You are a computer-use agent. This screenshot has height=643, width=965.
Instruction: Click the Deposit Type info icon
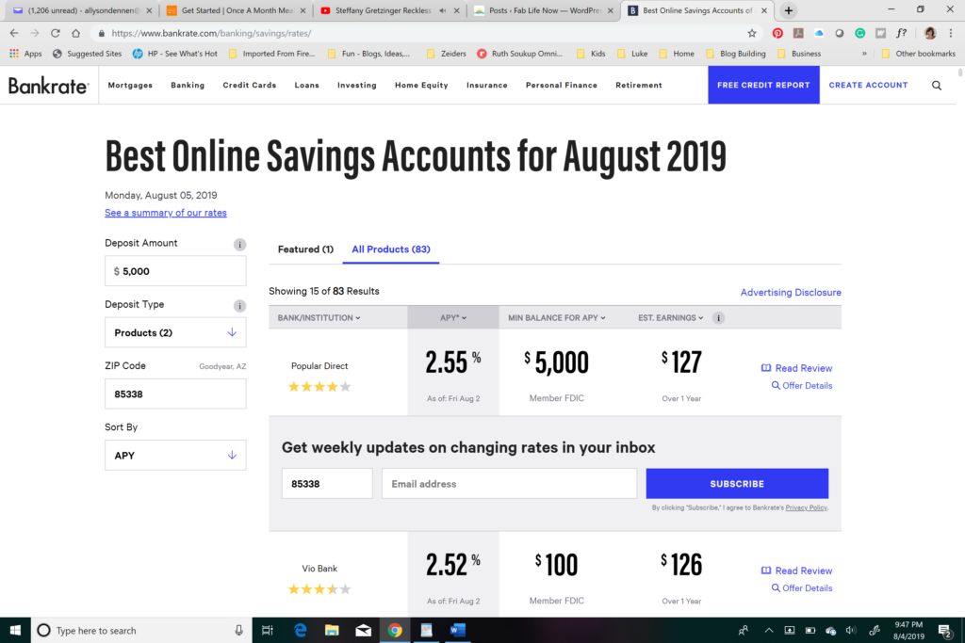[239, 306]
